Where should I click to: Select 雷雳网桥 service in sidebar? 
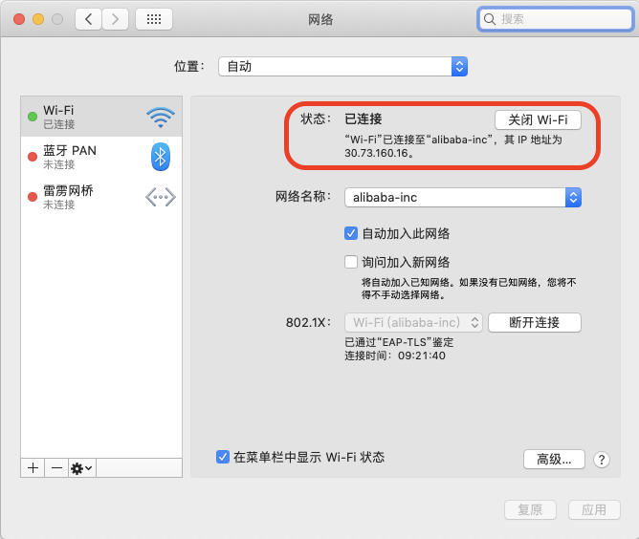101,197
